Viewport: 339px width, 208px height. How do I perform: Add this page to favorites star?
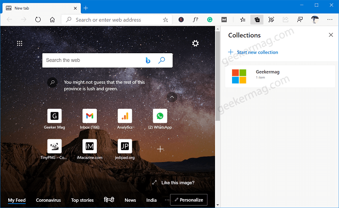click(x=166, y=20)
